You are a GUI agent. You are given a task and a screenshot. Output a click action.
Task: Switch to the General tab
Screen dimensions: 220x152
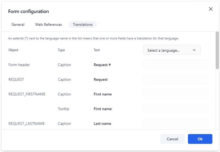(18, 24)
